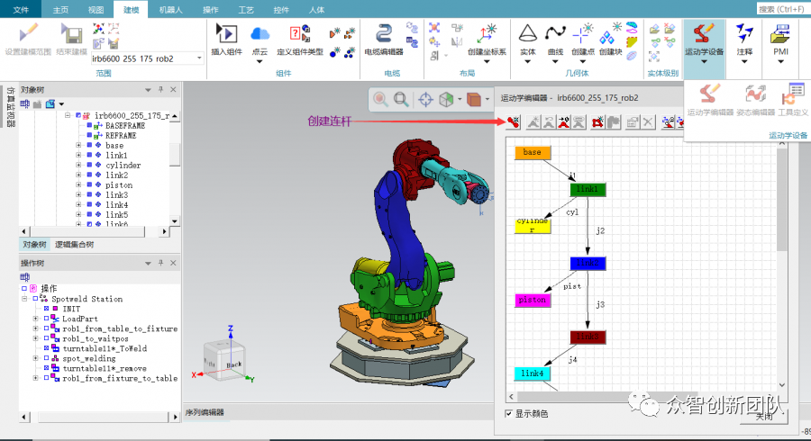
Task: Select the turntable11*_ToWeld operation
Action: 105,348
